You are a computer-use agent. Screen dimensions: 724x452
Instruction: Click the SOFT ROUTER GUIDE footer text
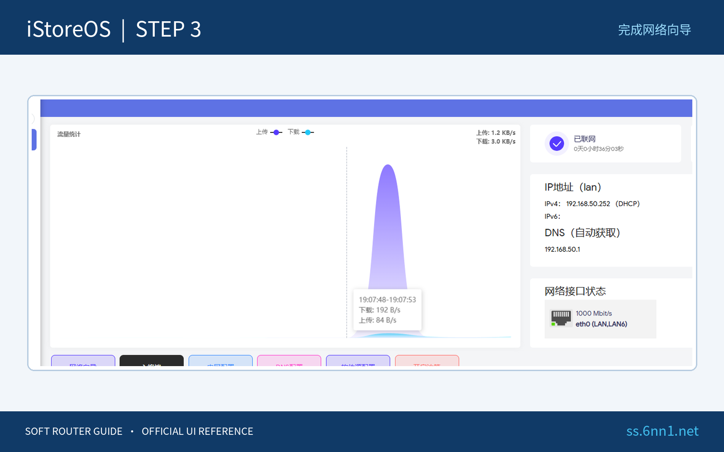click(x=74, y=431)
